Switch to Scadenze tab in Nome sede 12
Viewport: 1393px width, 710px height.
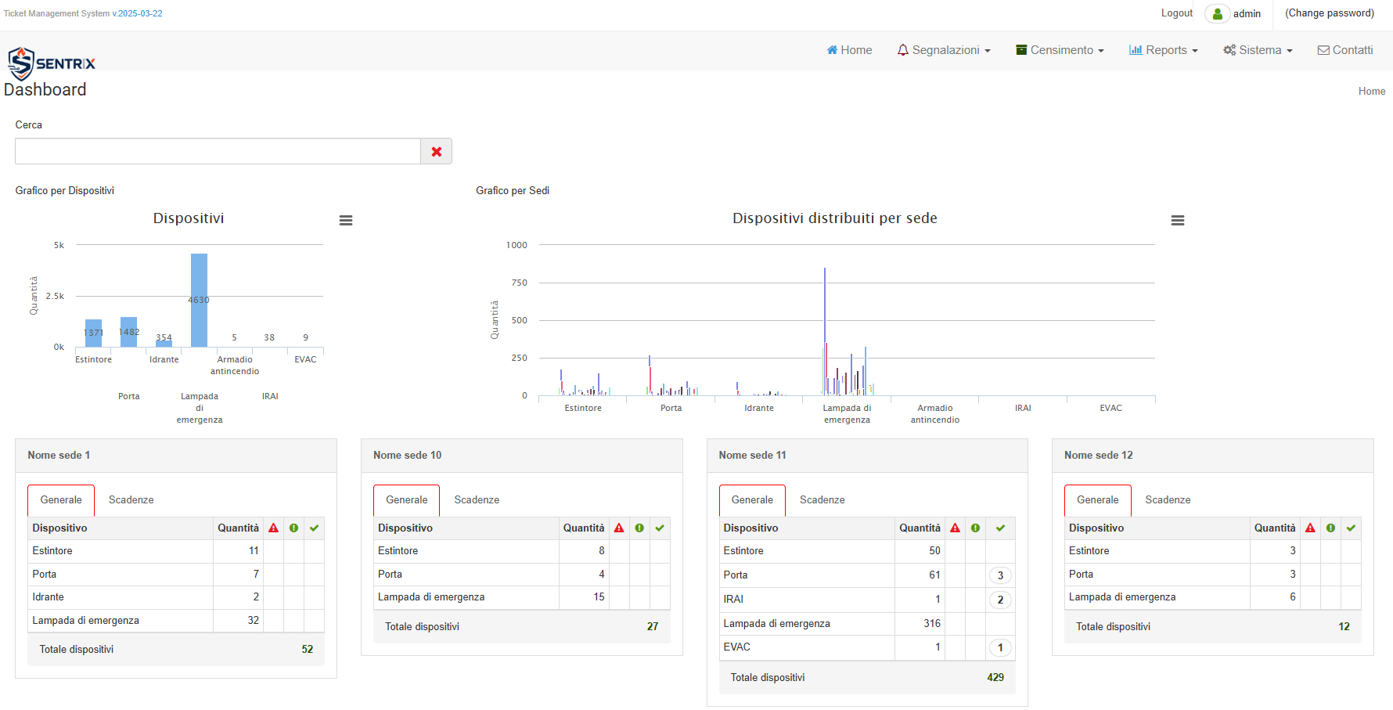[1168, 500]
